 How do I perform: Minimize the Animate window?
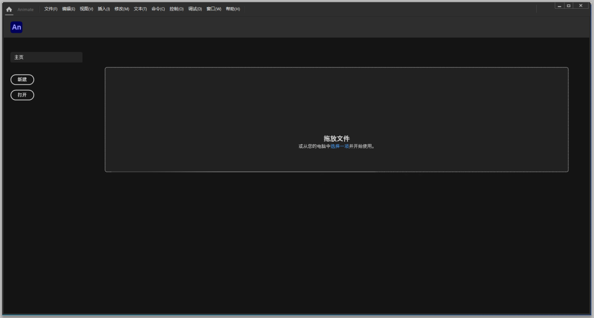tap(560, 5)
